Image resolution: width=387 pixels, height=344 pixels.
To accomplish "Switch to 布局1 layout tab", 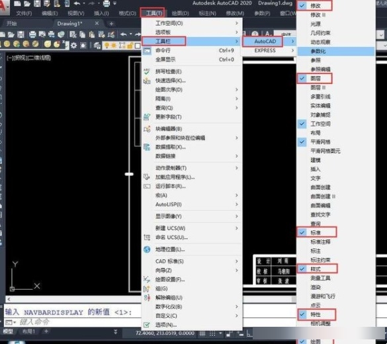I will (28, 331).
